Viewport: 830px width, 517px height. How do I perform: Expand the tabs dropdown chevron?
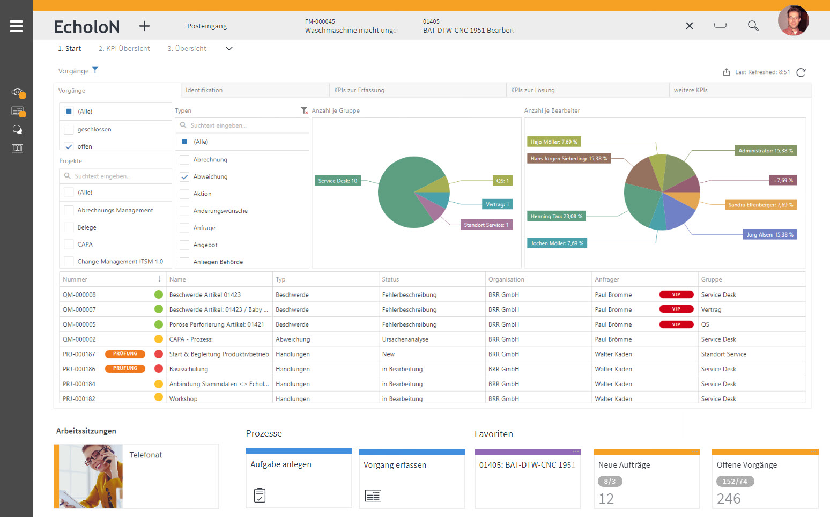[229, 48]
